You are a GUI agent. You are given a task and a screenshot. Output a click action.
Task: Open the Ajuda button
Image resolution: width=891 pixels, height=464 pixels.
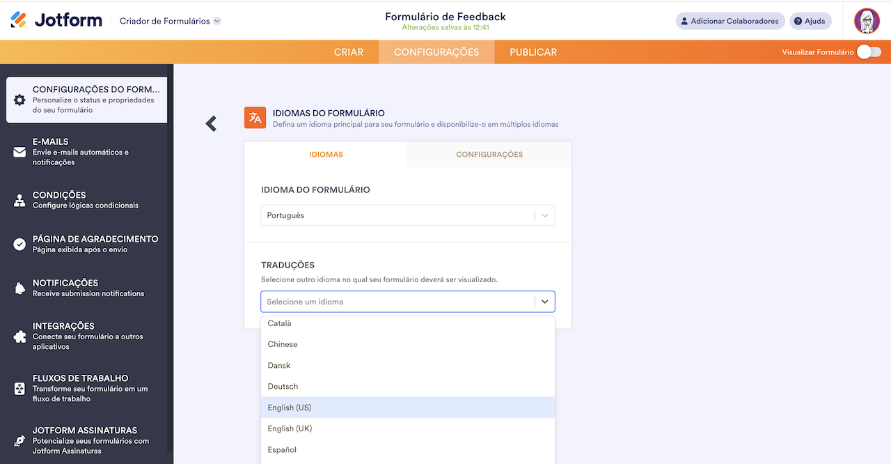click(x=810, y=21)
